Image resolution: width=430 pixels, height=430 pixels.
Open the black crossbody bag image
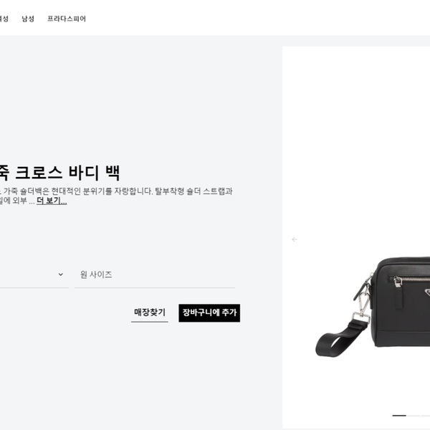(373, 307)
